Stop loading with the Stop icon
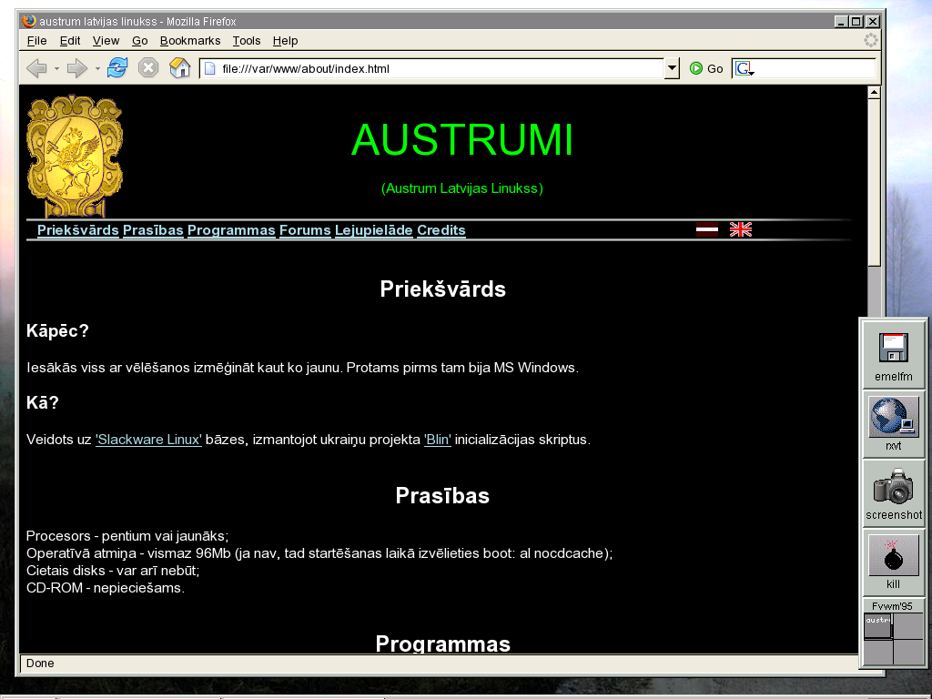This screenshot has width=932, height=699. (148, 67)
